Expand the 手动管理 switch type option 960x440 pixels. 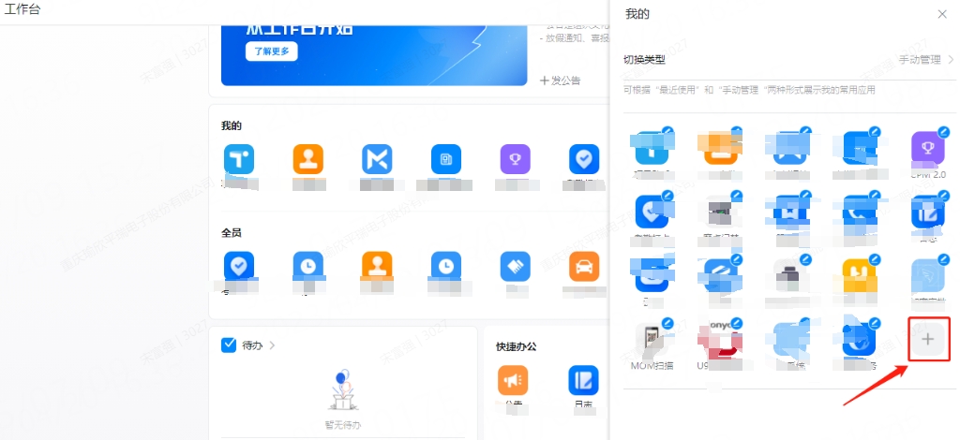(x=925, y=60)
